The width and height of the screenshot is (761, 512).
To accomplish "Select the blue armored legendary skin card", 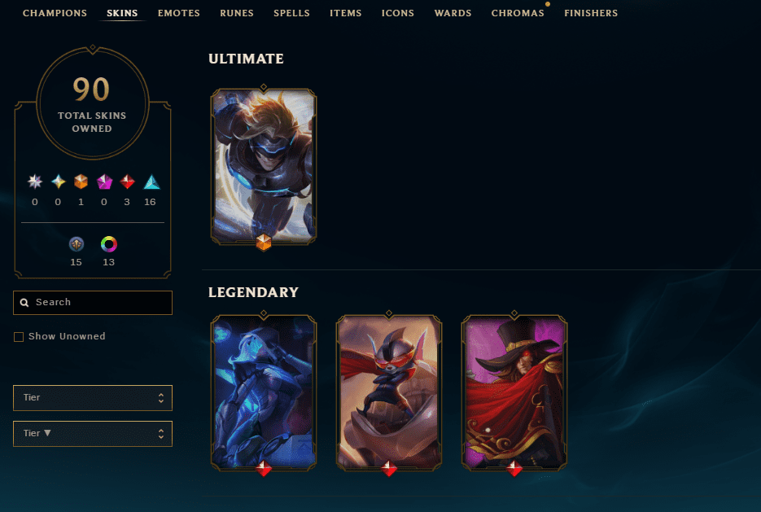I will 264,392.
